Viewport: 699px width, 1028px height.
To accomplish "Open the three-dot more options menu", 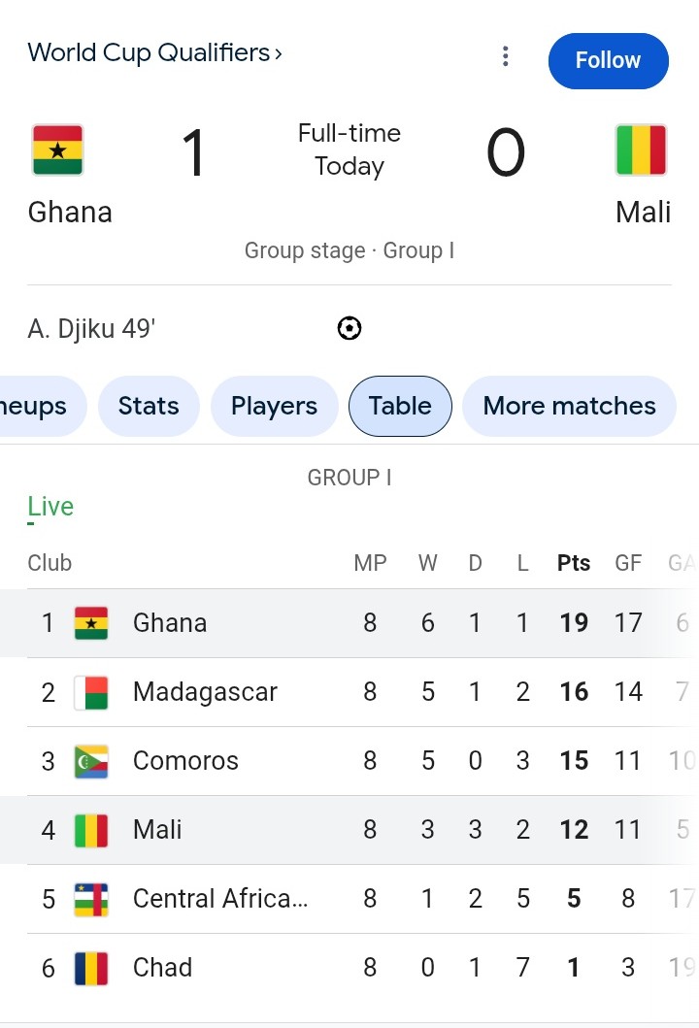I will (x=505, y=57).
